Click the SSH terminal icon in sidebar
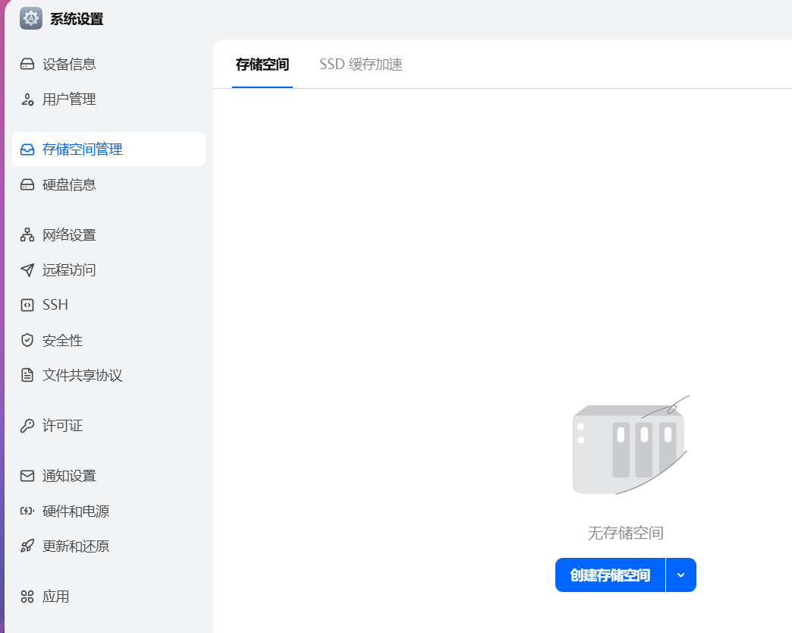 26,304
